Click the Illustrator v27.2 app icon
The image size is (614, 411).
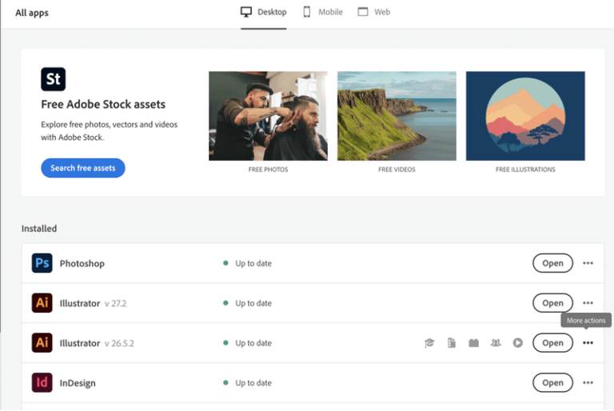[42, 303]
